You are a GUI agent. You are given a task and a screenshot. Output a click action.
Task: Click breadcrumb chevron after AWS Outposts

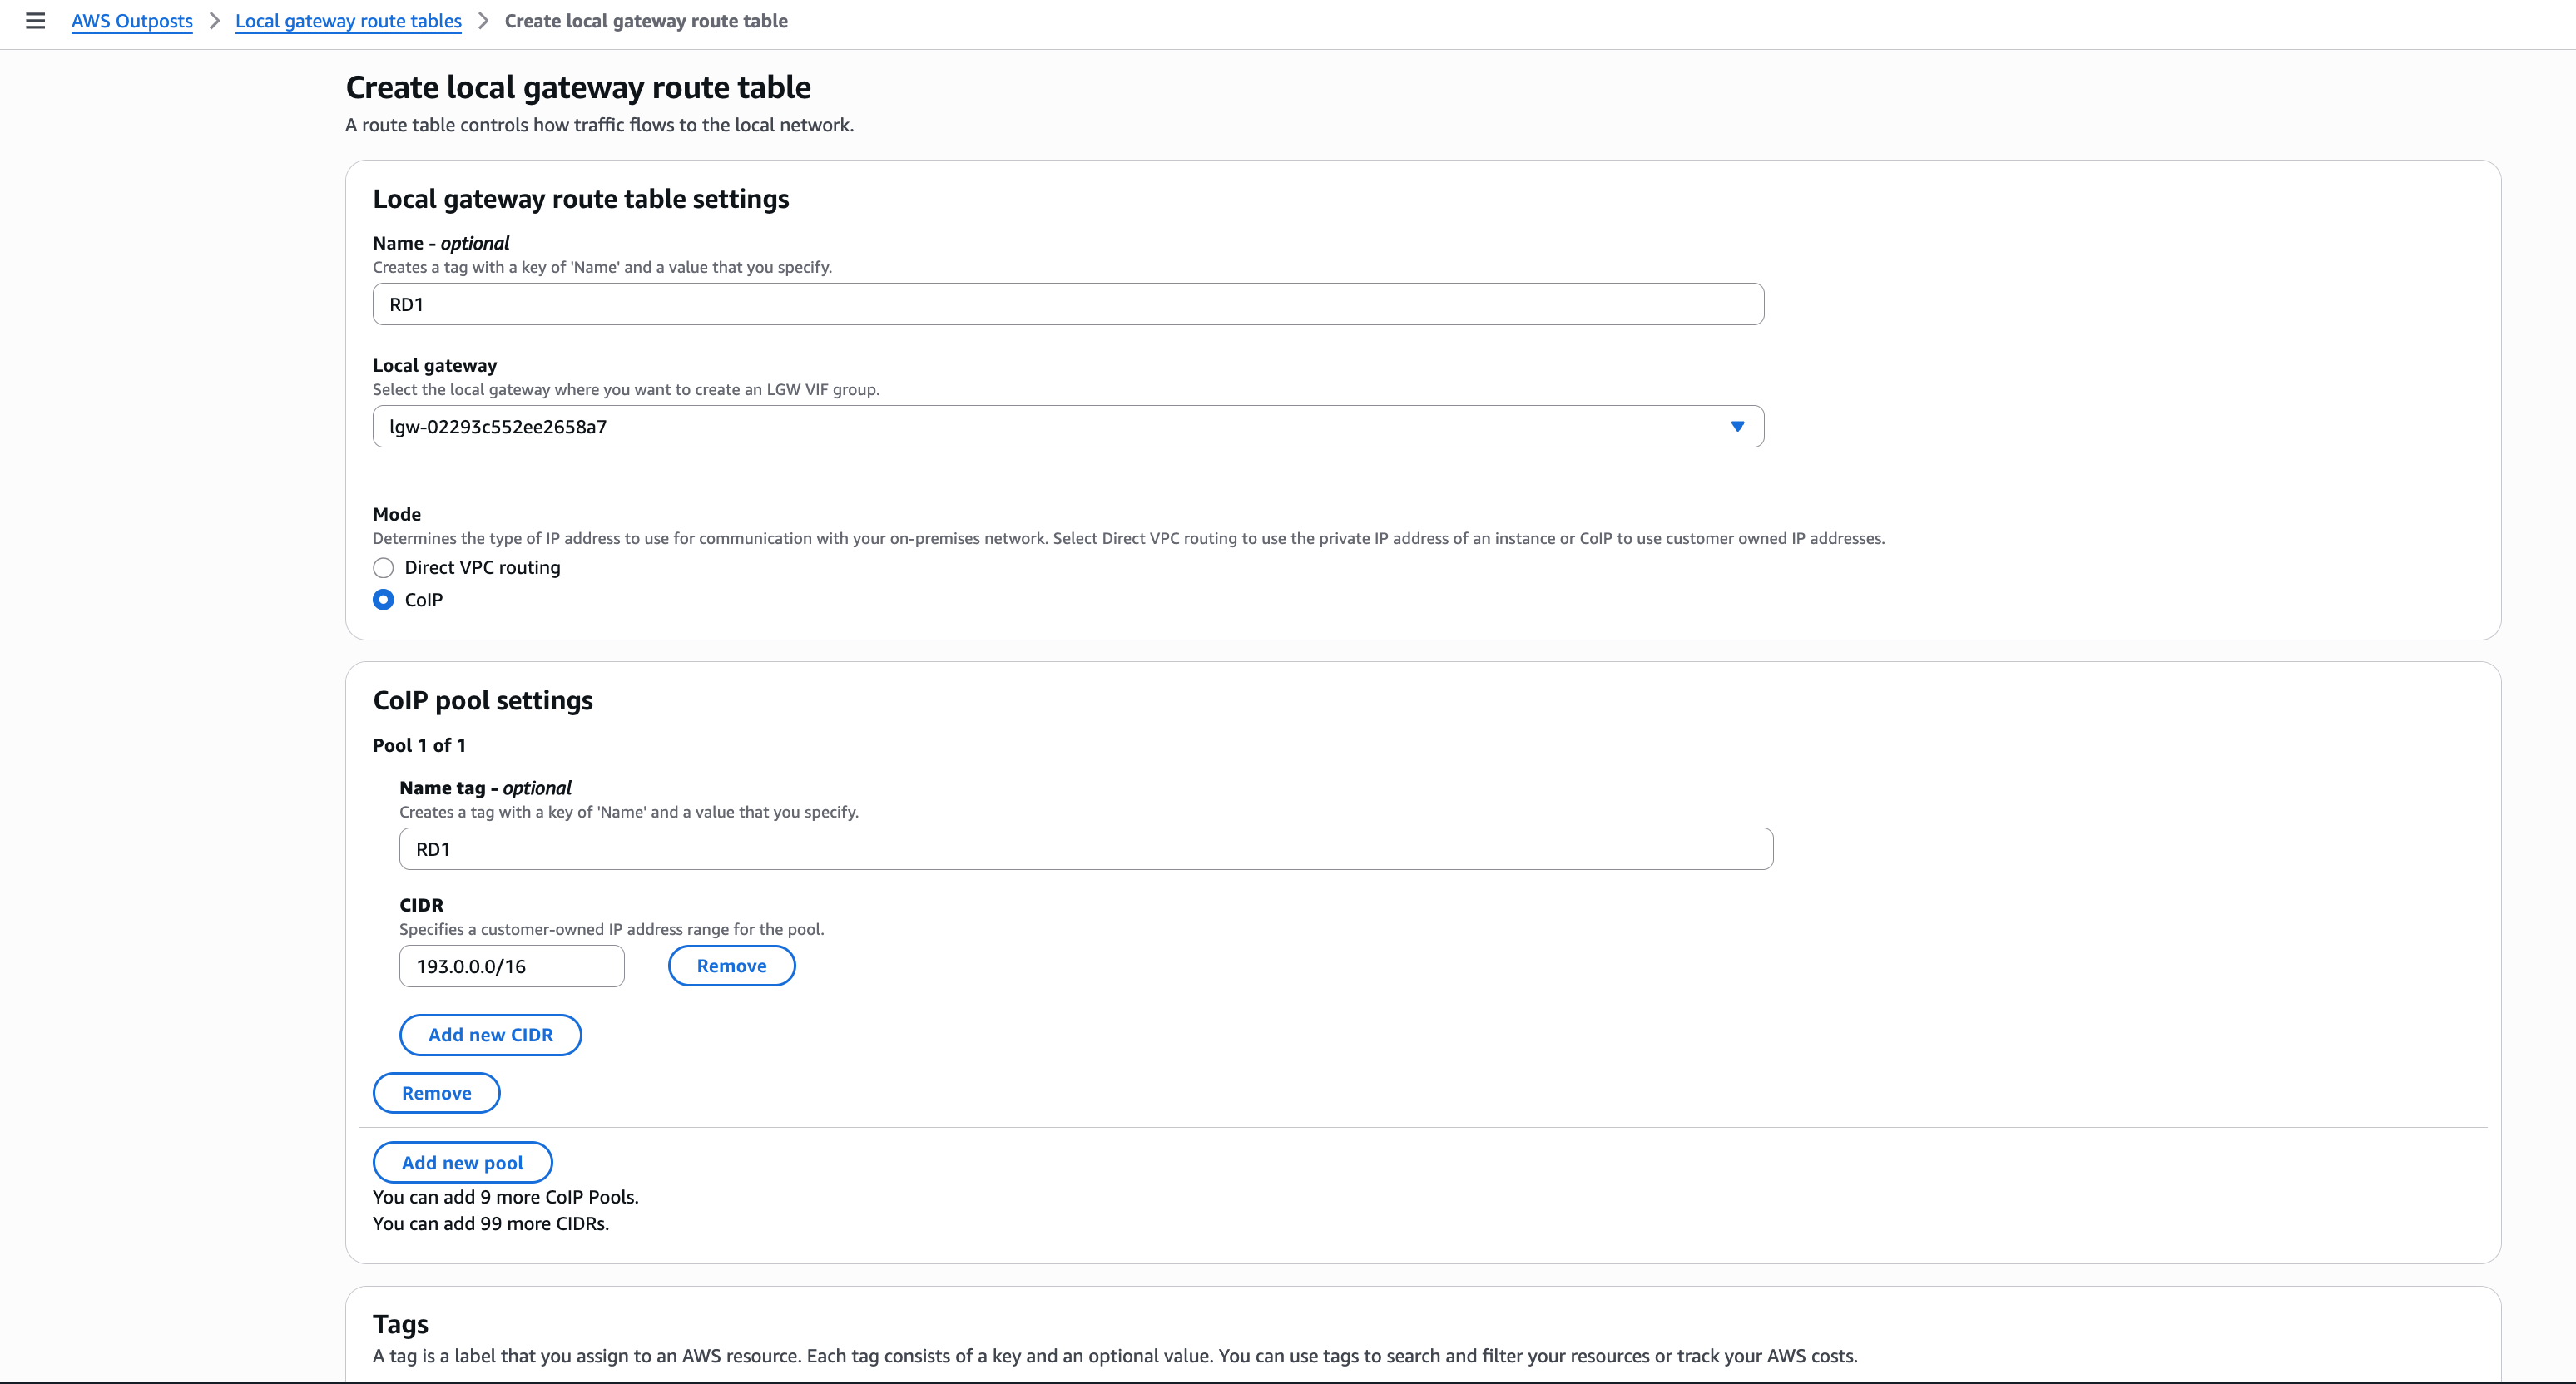coord(214,21)
